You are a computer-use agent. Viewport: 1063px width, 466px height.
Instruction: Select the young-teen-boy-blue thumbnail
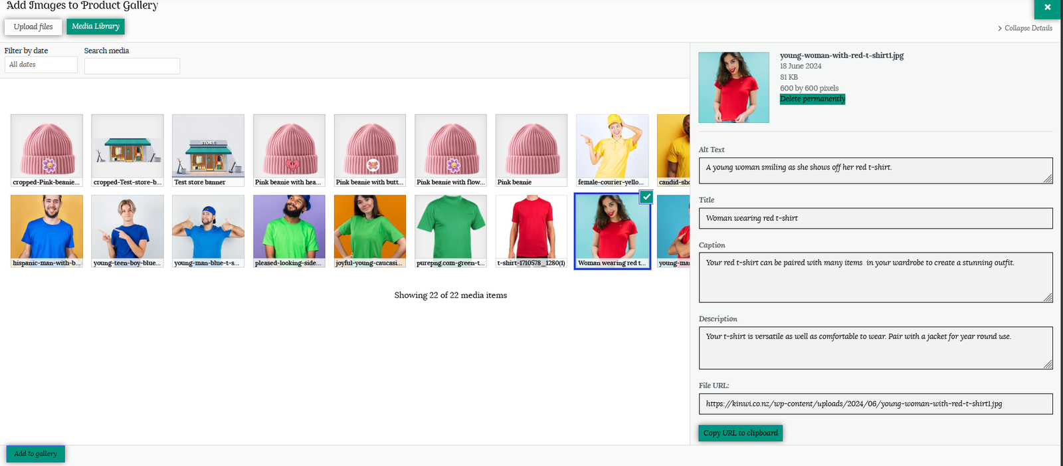pos(128,231)
